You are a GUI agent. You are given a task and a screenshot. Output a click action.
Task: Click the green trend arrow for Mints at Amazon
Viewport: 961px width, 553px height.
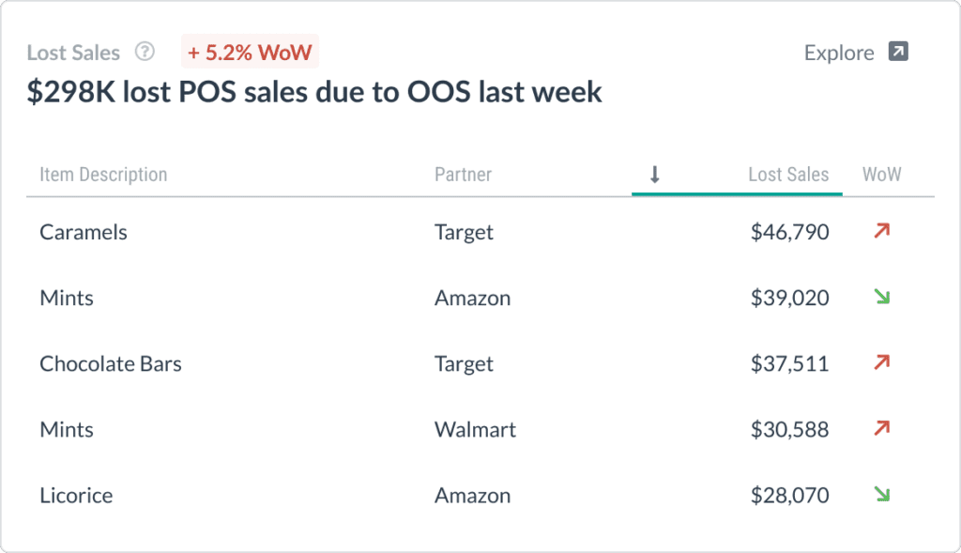[880, 297]
